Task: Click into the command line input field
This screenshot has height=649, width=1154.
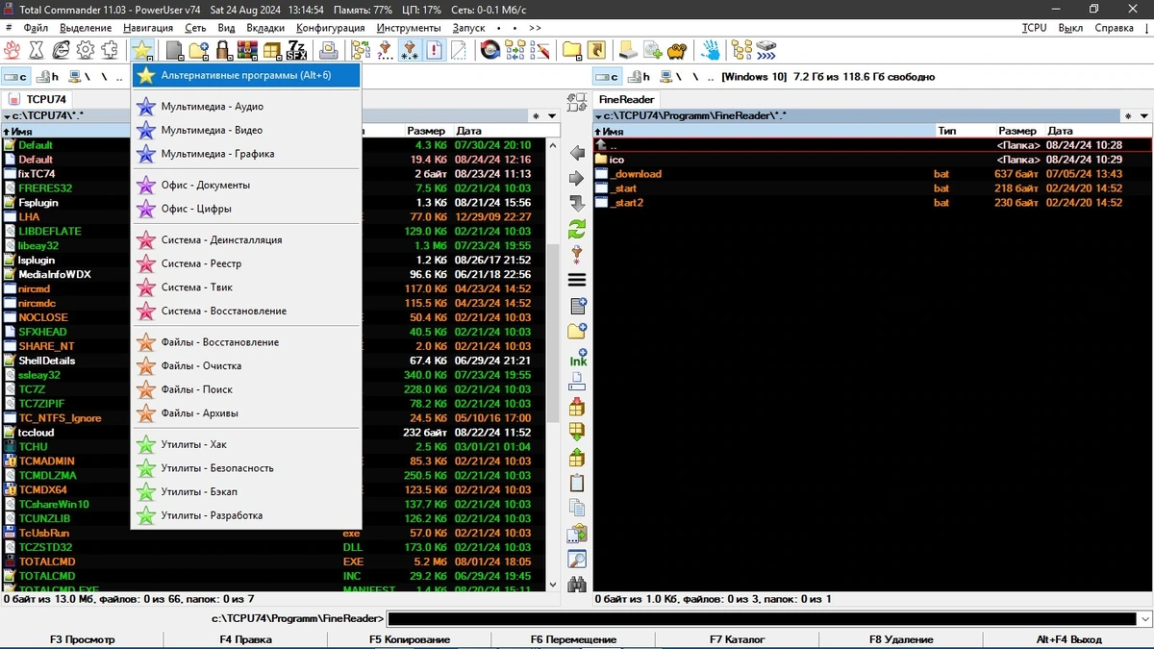Action: pos(761,619)
